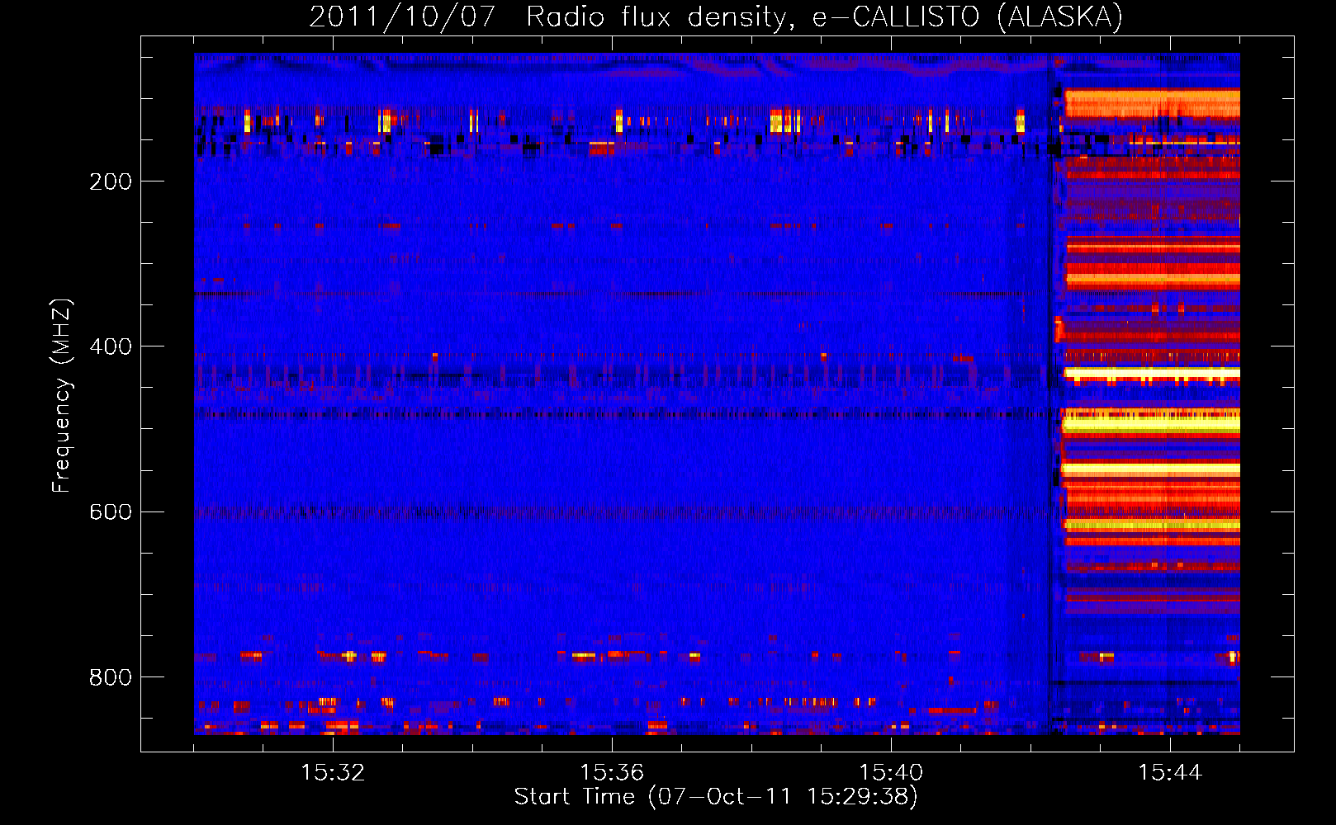Click the '15:44' time tick label

pos(1170,772)
